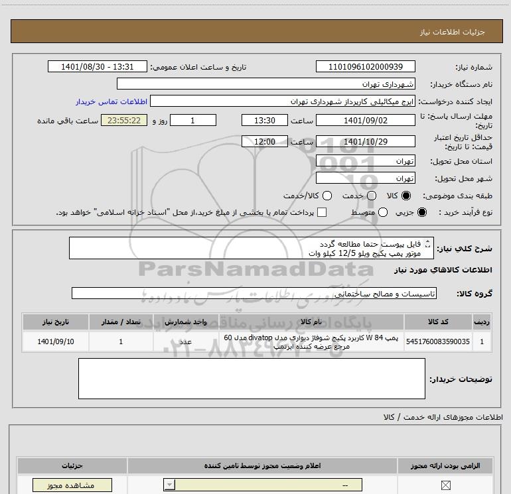
Task: Click the اطلاعات کالاهای مورد نیاز heading
Action: coord(443,270)
